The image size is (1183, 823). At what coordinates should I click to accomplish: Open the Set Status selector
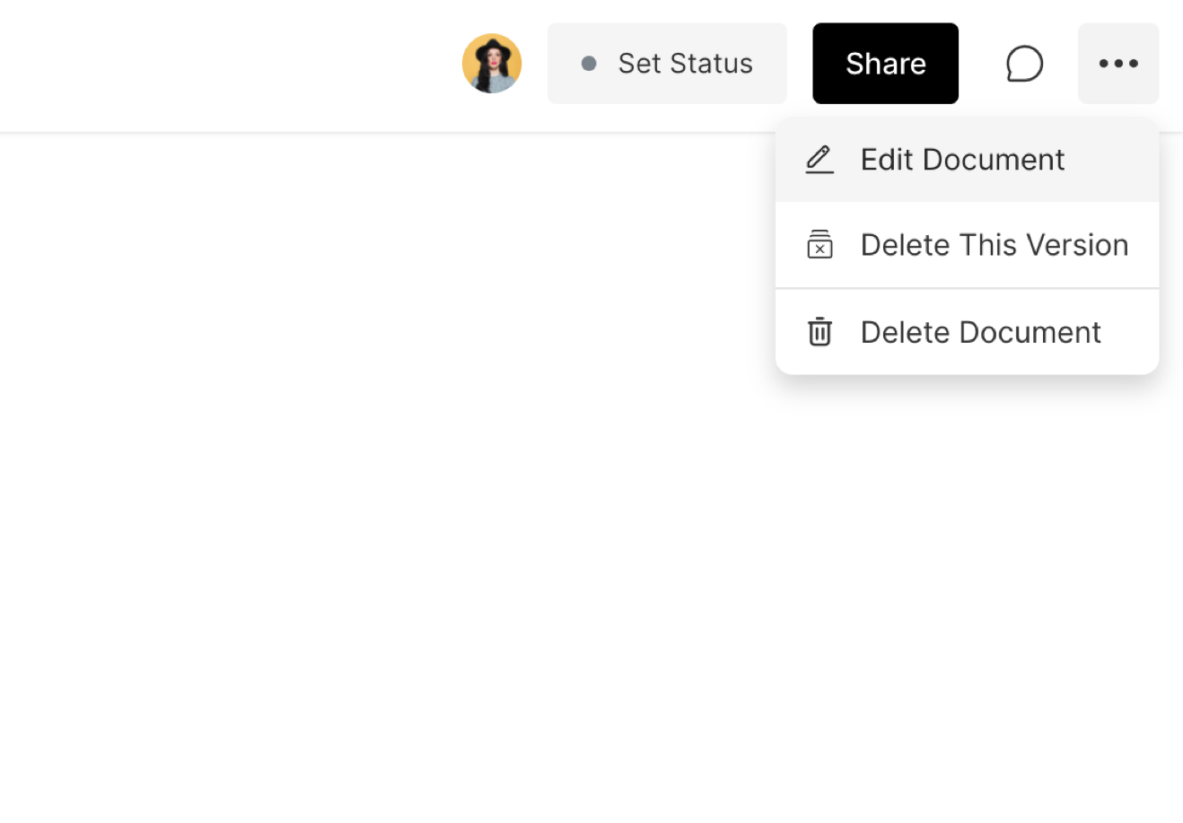(667, 64)
